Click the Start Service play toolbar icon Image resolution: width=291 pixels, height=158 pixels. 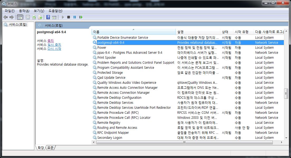tap(63, 17)
